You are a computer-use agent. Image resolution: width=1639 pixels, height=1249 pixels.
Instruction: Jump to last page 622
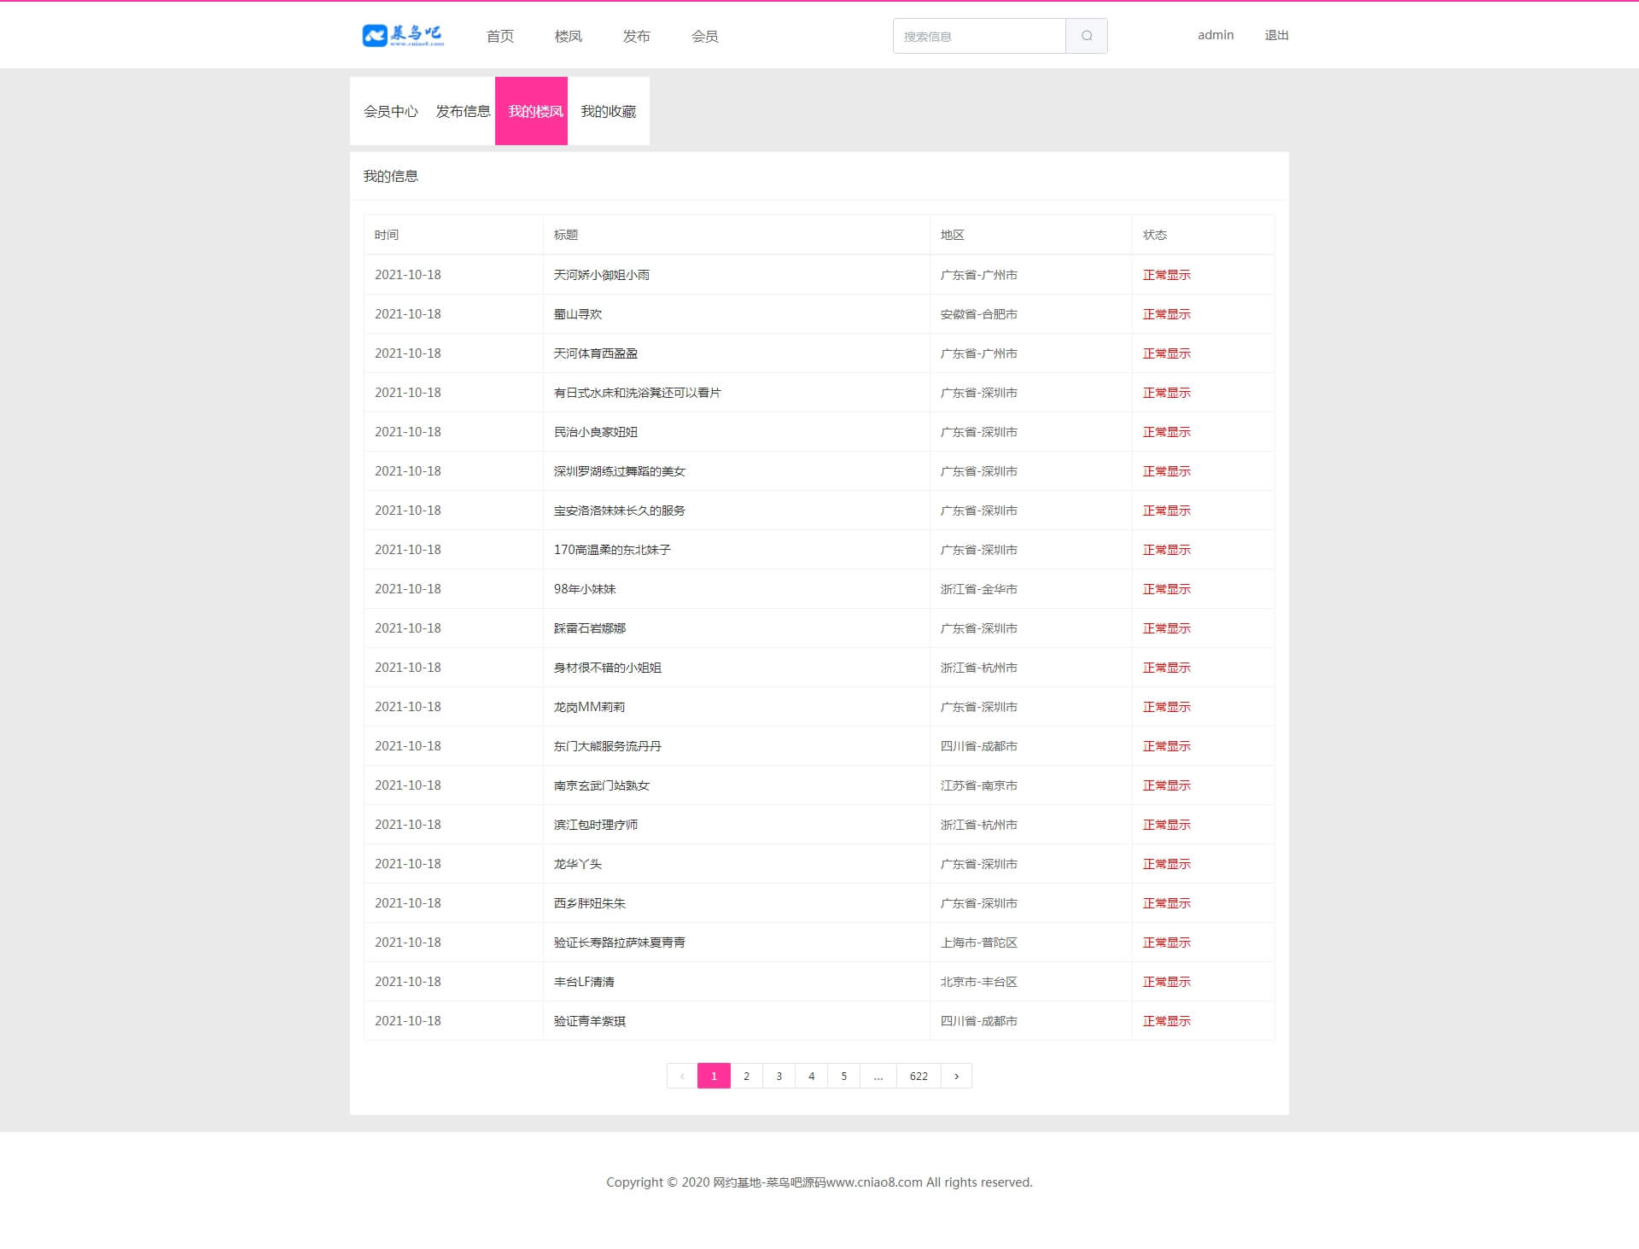[919, 1076]
